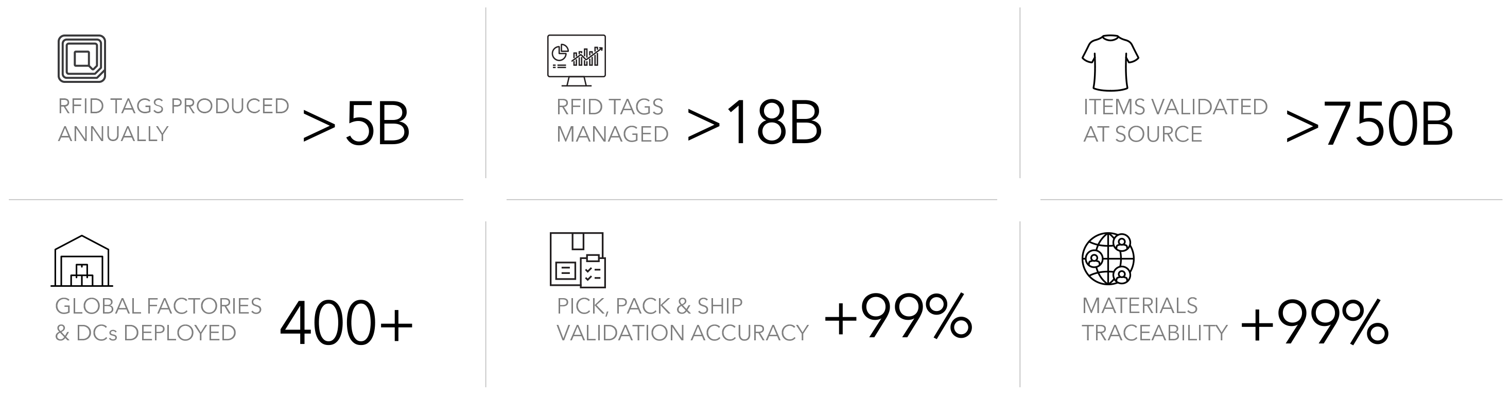Select the 'RFID TAGS PRODUCED ANNUALLY' label

(x=173, y=120)
